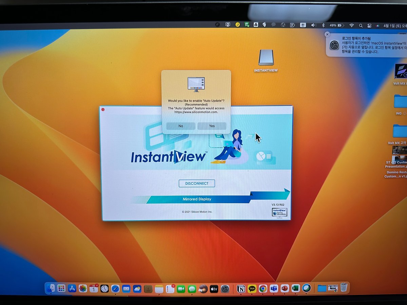Open Safari from the Dock
Screen dimensions: 407x305
pos(115,289)
